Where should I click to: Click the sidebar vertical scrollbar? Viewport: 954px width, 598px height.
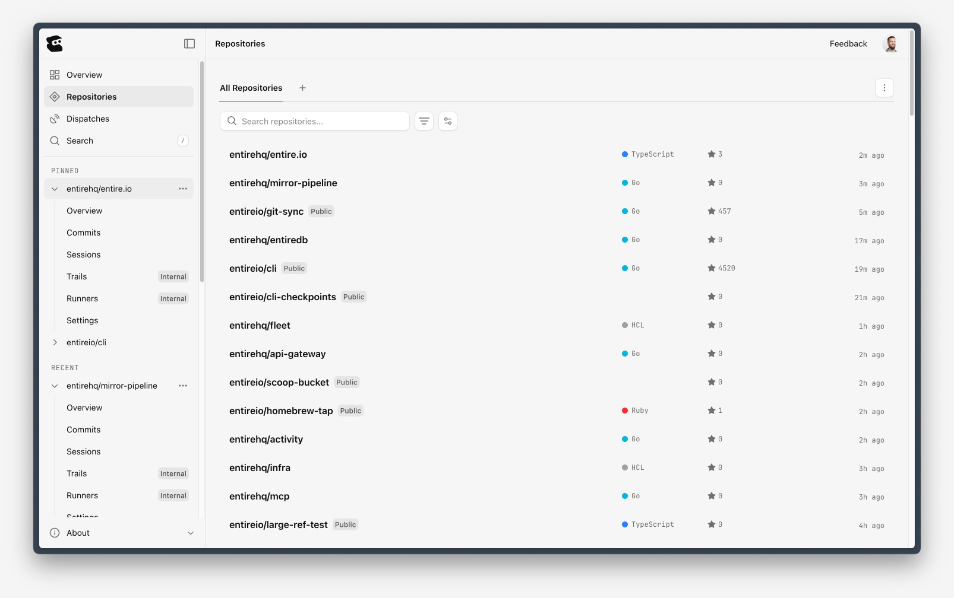(202, 171)
